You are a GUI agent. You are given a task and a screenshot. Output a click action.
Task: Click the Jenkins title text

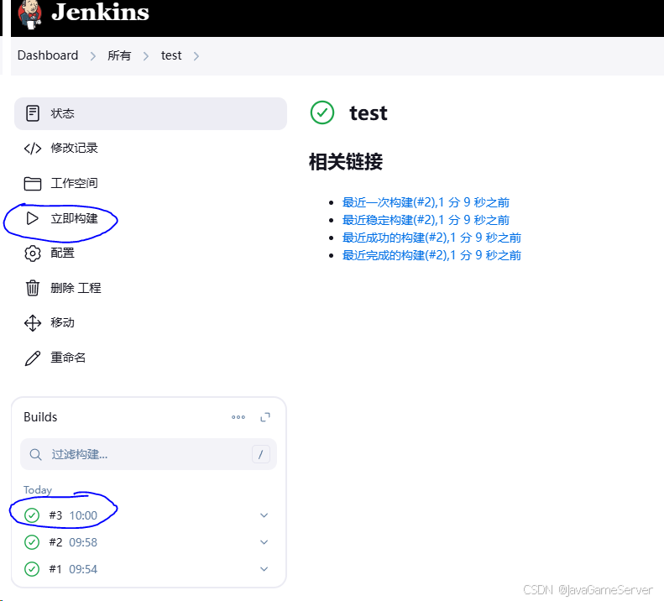click(x=100, y=12)
